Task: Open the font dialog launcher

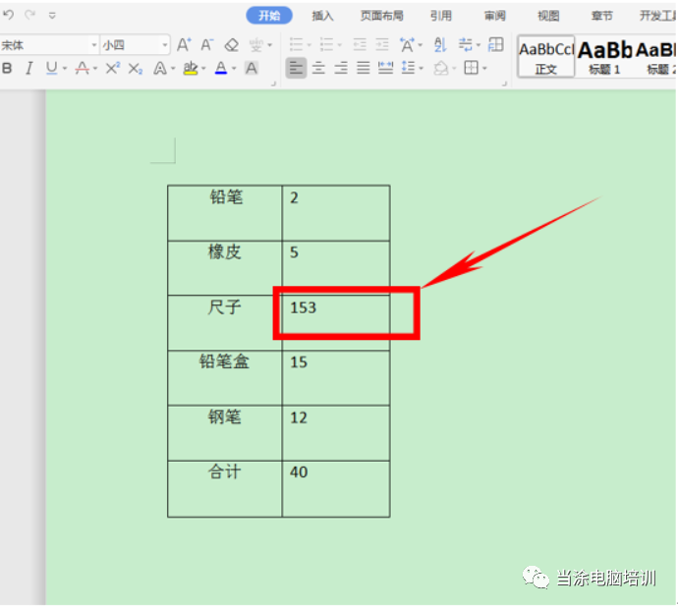Action: pos(273,83)
